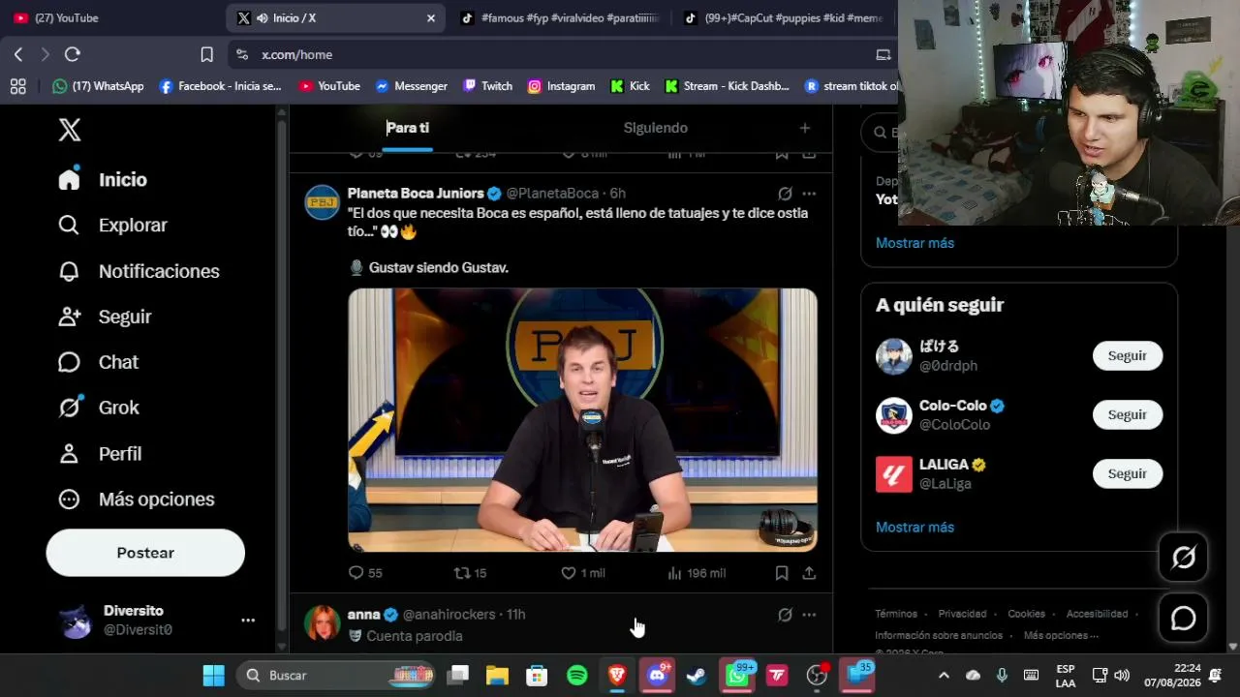Image resolution: width=1240 pixels, height=697 pixels.
Task: Add a timeline tab with the plus icon
Action: pyautogui.click(x=805, y=128)
